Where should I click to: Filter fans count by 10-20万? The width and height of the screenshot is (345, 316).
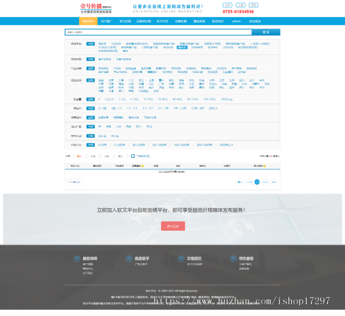[x=148, y=99]
